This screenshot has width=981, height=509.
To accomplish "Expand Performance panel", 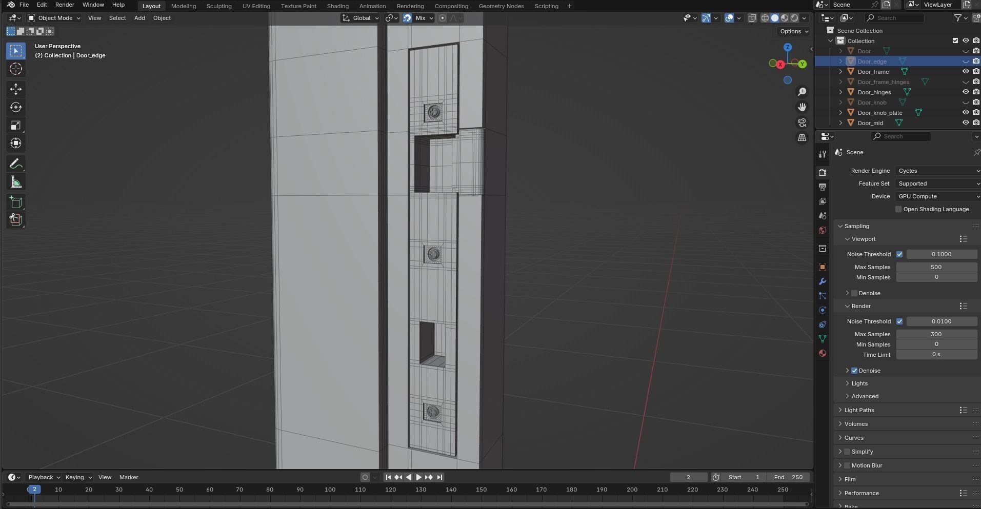I will point(862,493).
